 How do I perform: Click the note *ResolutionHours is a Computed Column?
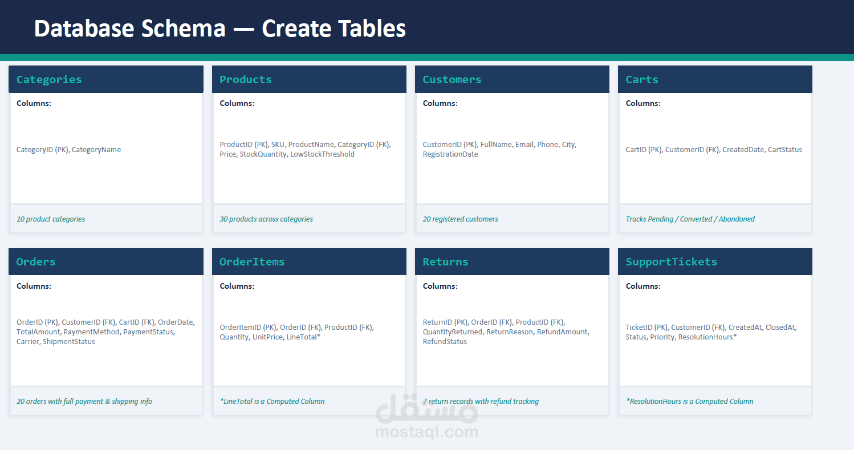pos(689,401)
